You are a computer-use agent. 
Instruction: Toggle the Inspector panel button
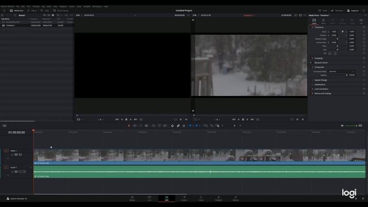tap(352, 10)
